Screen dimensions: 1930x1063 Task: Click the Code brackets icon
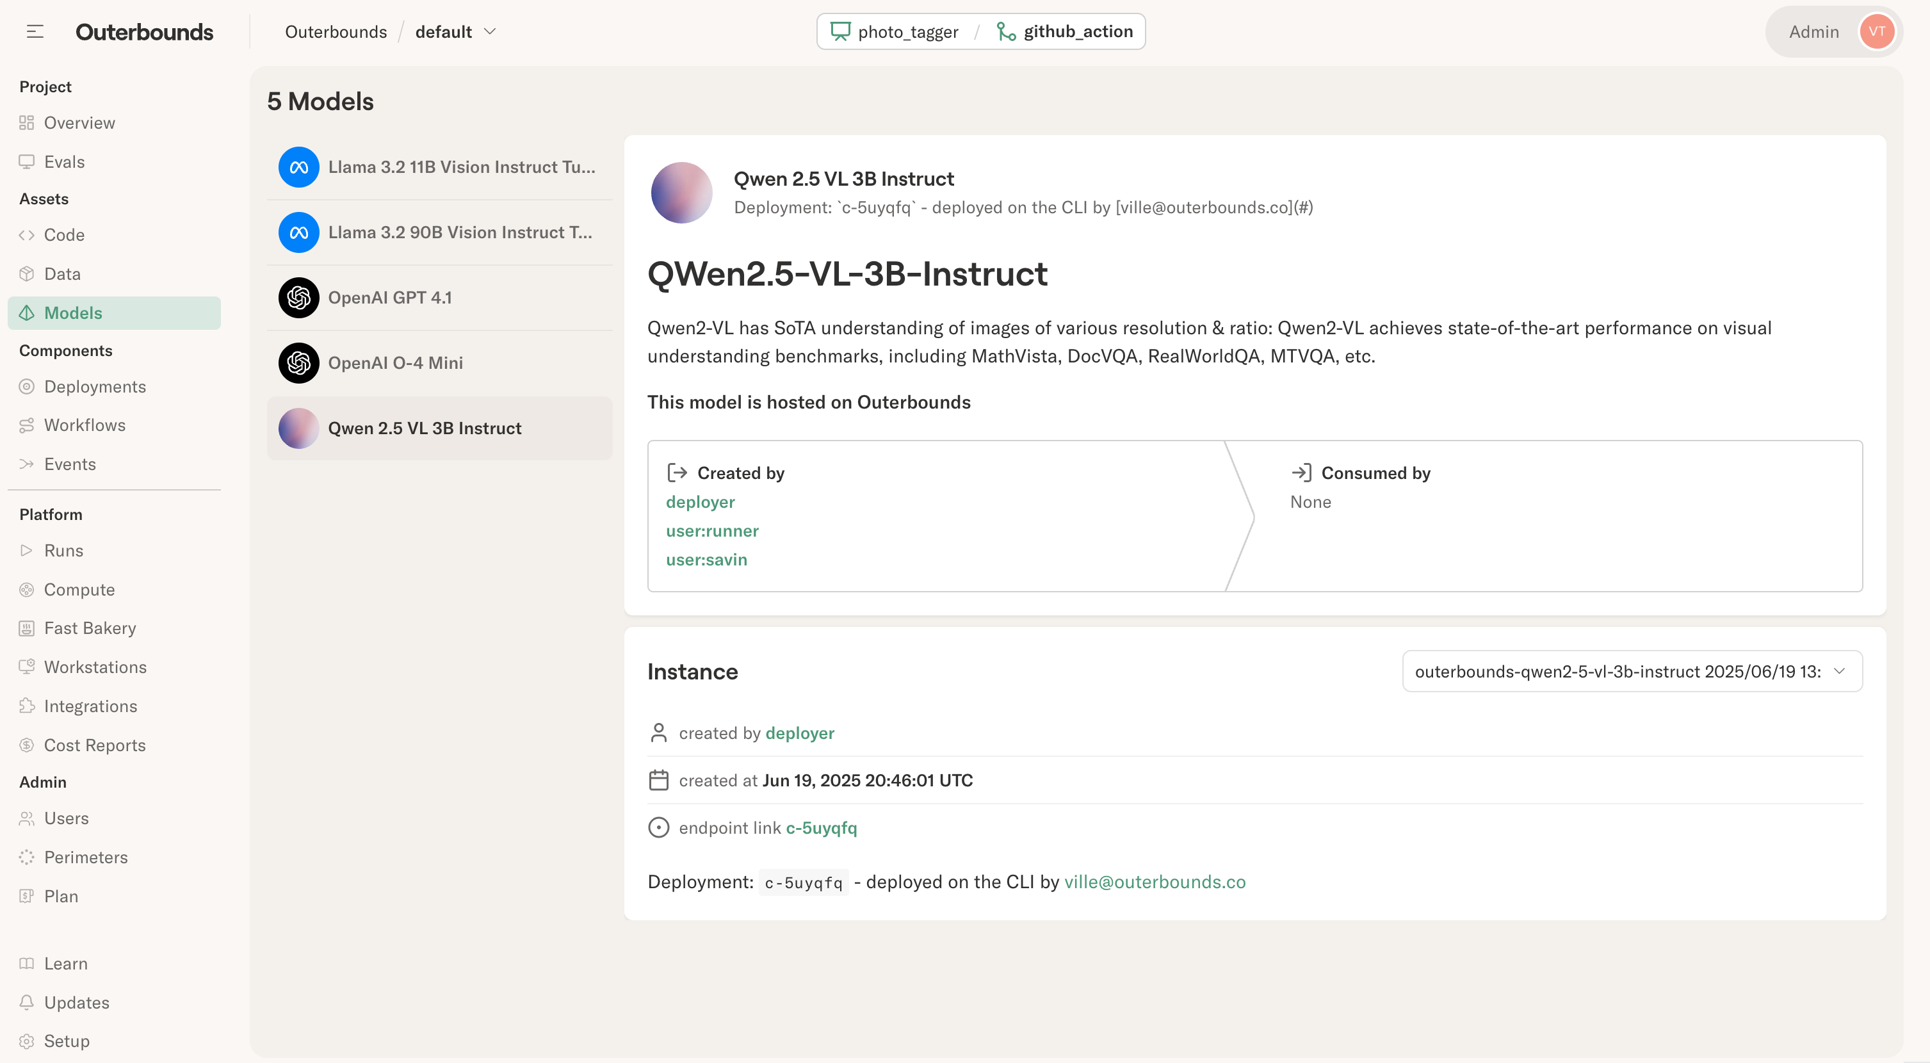[x=27, y=235]
